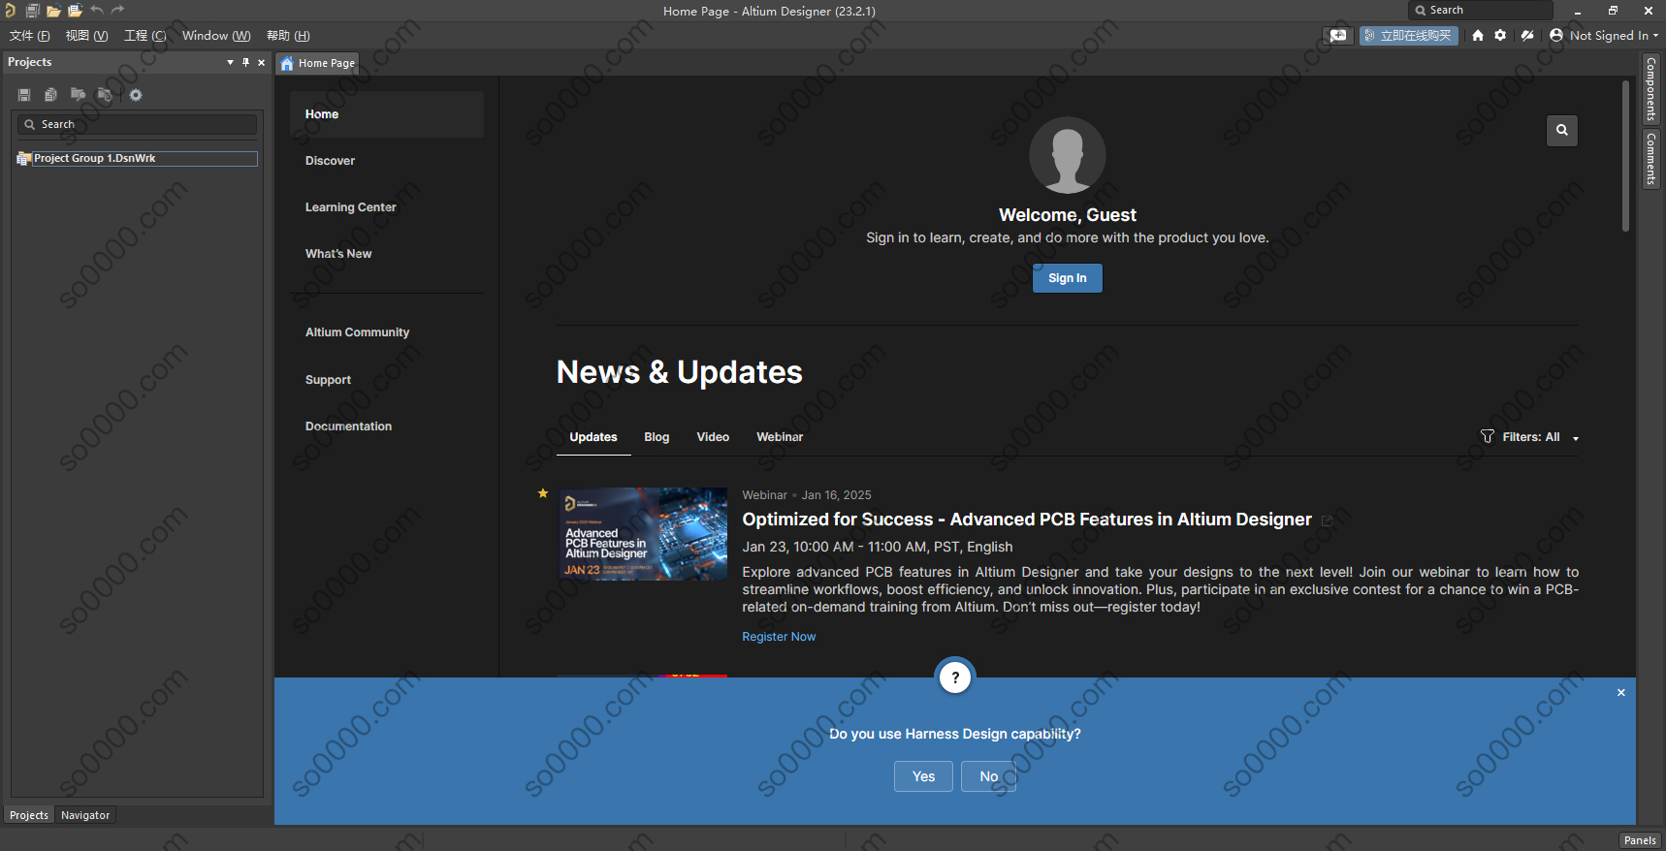Viewport: 1666px width, 851px height.
Task: Click the Projects panel Search field
Action: 137,124
